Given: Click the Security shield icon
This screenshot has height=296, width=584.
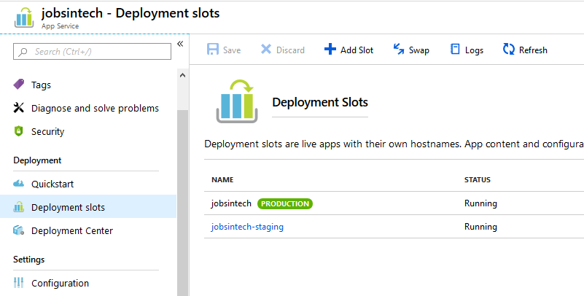Looking at the screenshot, I should 19,131.
